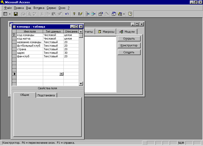Click the Print toolbar icon

coord(23,14)
